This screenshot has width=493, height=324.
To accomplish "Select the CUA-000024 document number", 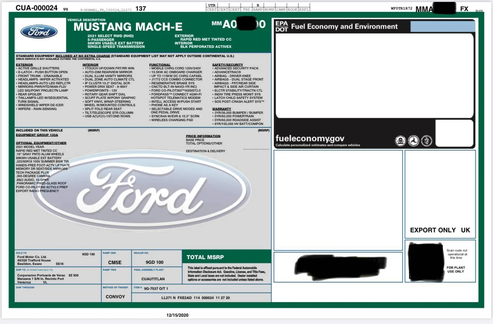I will pos(36,8).
